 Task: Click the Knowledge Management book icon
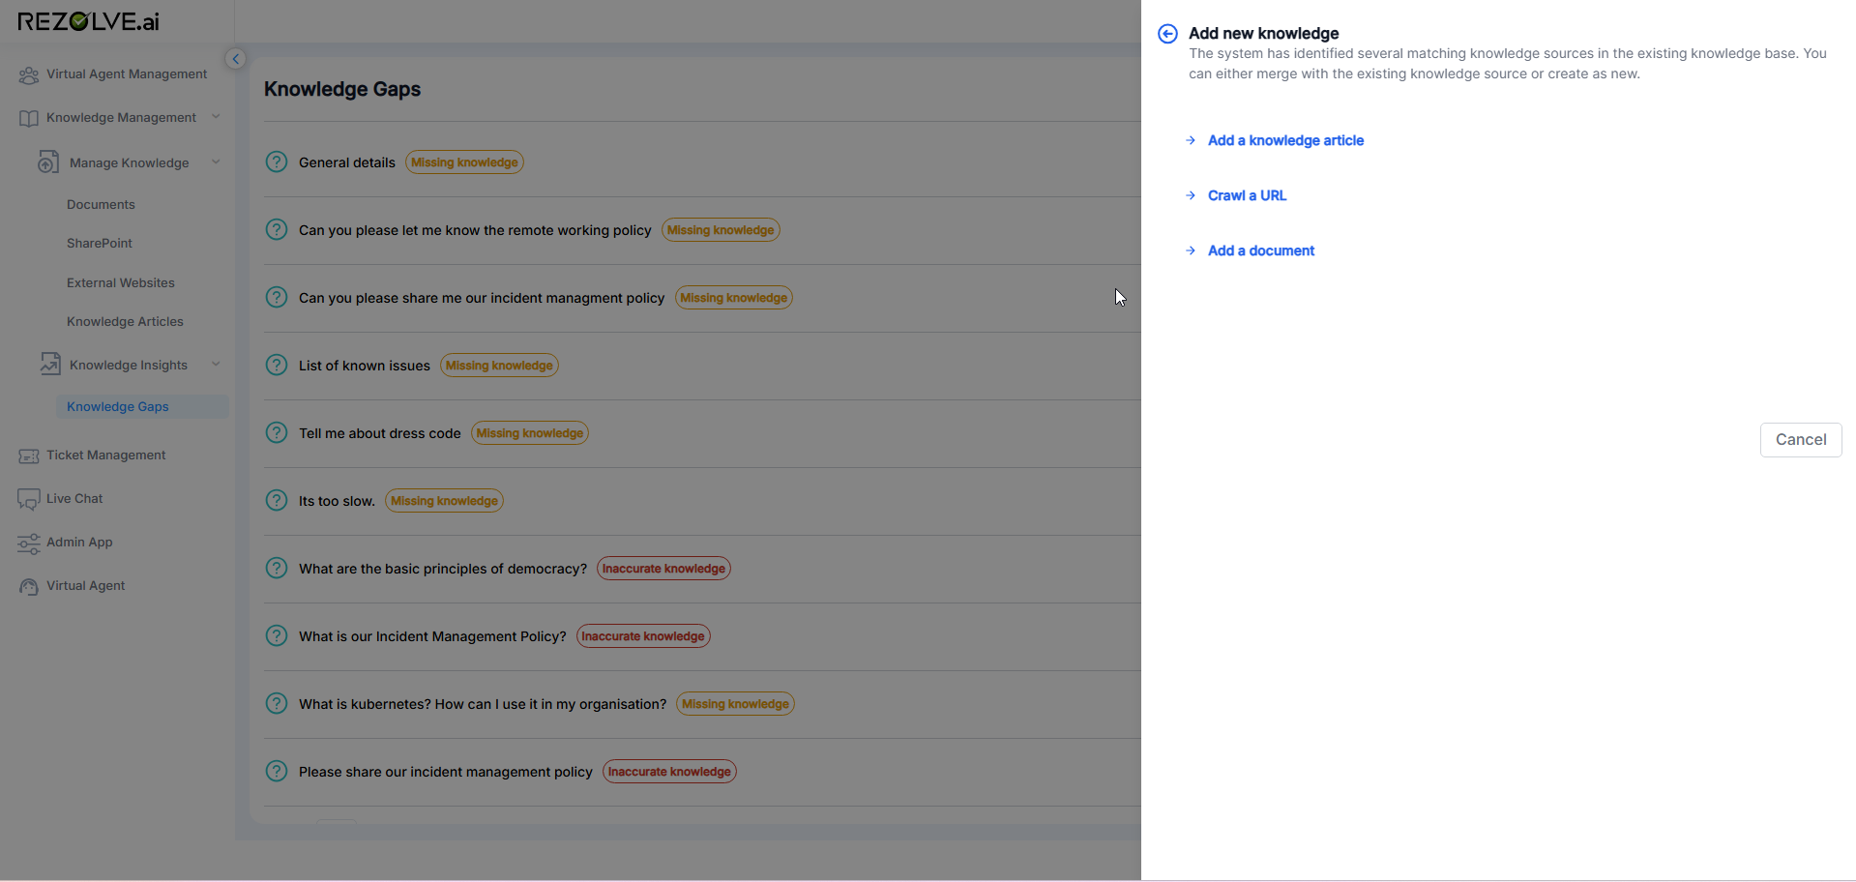coord(29,118)
